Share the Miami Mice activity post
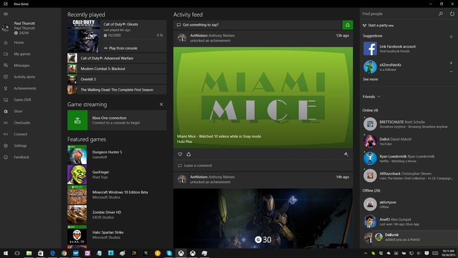The width and height of the screenshot is (458, 258). (x=189, y=154)
